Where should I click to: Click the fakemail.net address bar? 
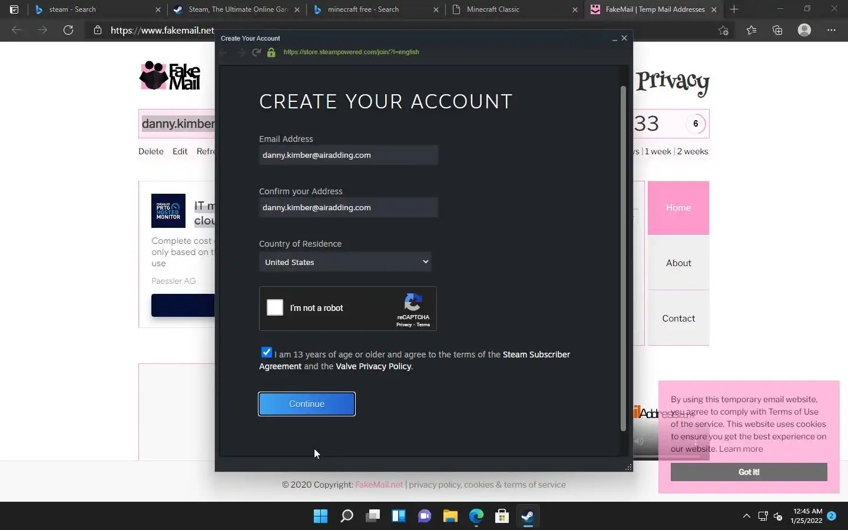(x=162, y=30)
